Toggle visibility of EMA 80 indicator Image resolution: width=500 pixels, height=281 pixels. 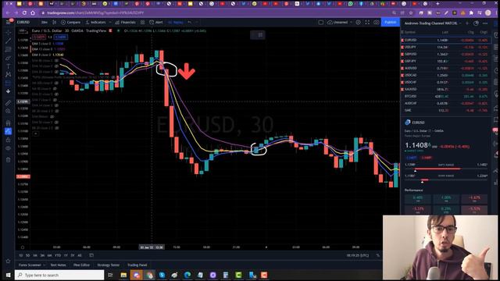pyautogui.click(x=57, y=61)
